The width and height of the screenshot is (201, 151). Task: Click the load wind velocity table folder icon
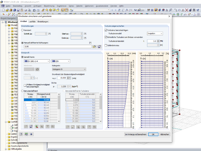pos(26,127)
